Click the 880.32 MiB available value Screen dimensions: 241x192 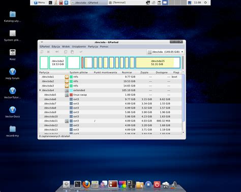163,121
